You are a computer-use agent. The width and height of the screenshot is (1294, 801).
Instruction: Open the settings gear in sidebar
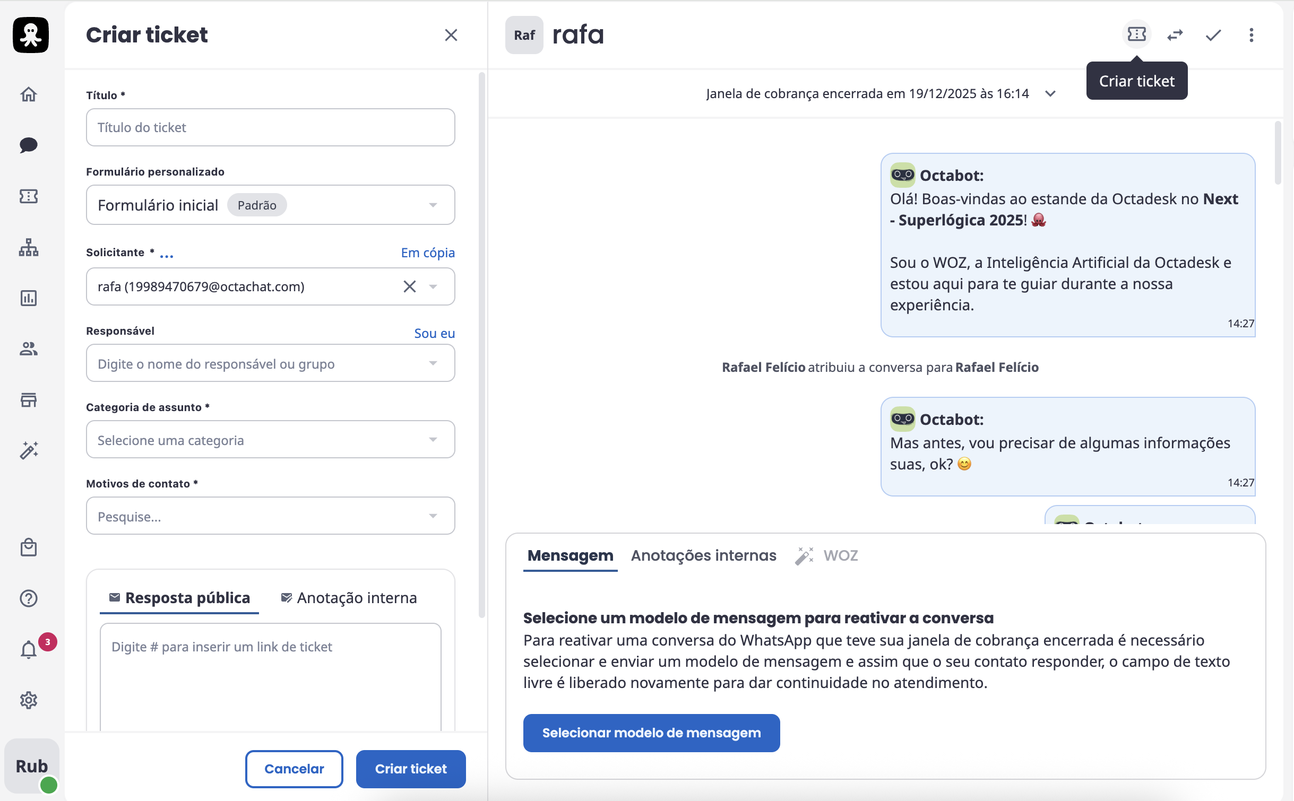point(29,700)
